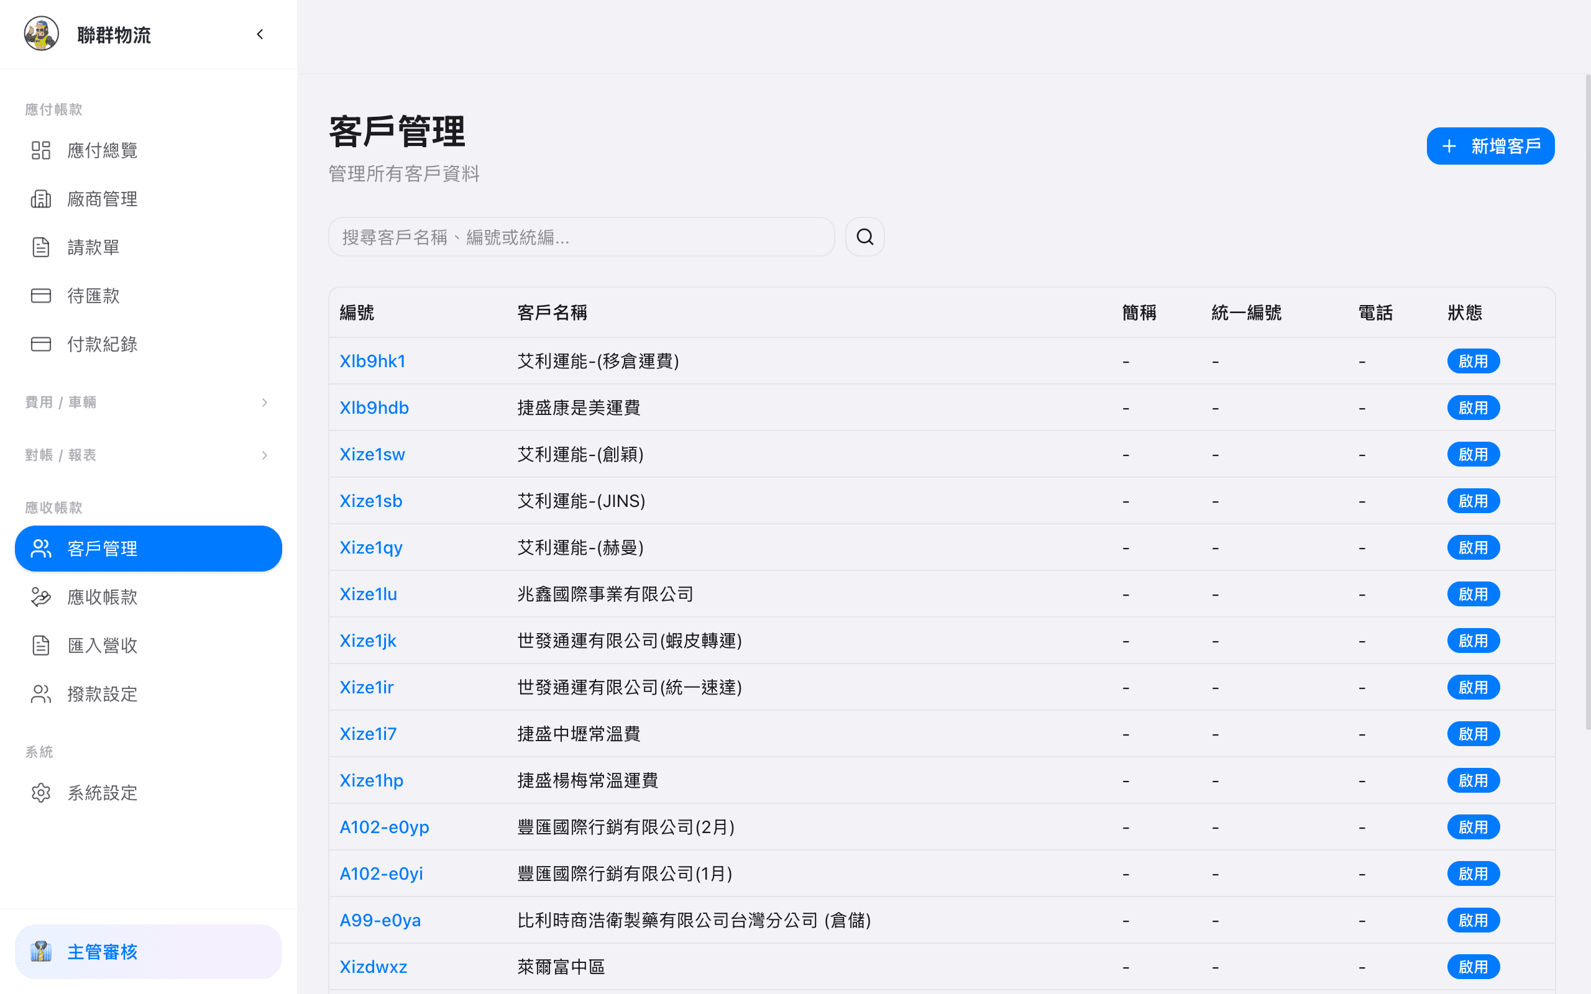Toggle 啟用 status for 萊爾富中區
Screen dimensions: 1591x994
1474,967
